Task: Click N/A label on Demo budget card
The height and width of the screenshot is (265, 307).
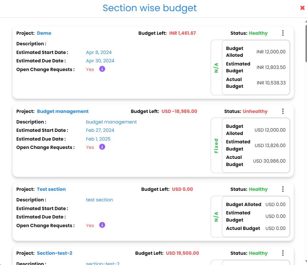Action: tap(216, 67)
